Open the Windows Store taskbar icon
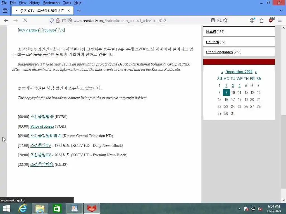 pos(57,208)
